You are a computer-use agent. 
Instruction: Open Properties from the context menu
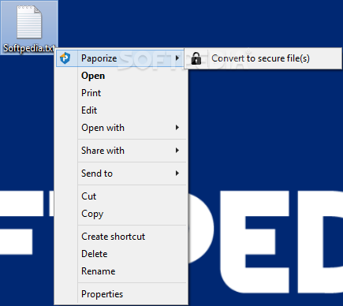[121, 294]
